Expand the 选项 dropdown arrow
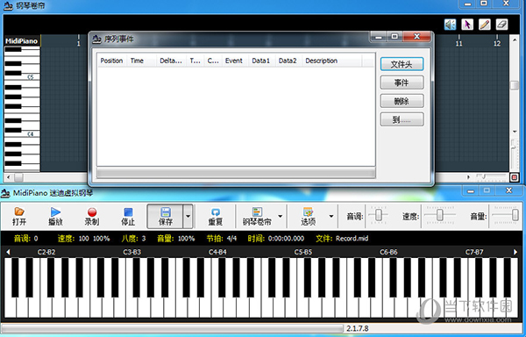 pos(331,217)
